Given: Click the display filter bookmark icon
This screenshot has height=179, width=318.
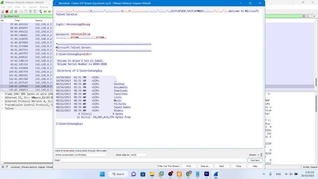Looking at the screenshot, I should (x=2, y=16).
